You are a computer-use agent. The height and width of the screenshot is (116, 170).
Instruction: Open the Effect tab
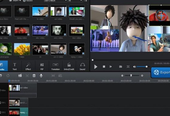(x=28, y=66)
